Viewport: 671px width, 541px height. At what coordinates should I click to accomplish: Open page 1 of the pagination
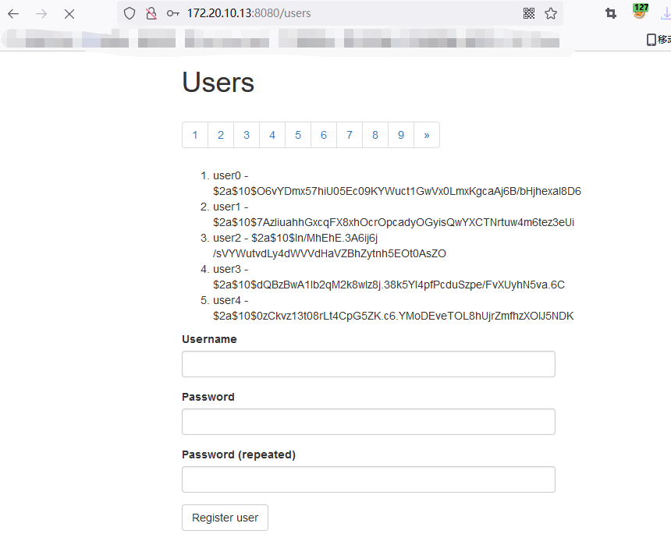coord(195,135)
